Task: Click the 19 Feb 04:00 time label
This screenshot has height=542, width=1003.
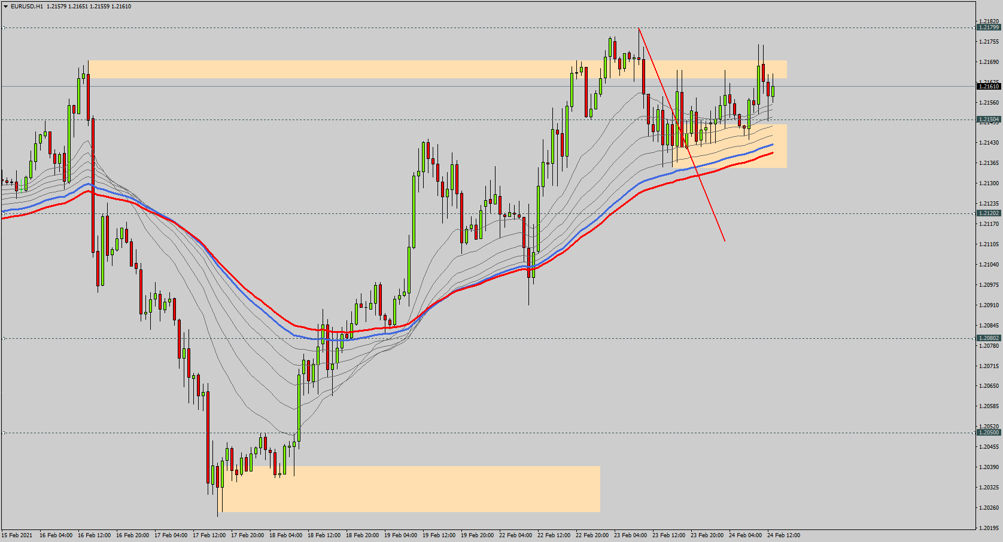Action: click(400, 535)
